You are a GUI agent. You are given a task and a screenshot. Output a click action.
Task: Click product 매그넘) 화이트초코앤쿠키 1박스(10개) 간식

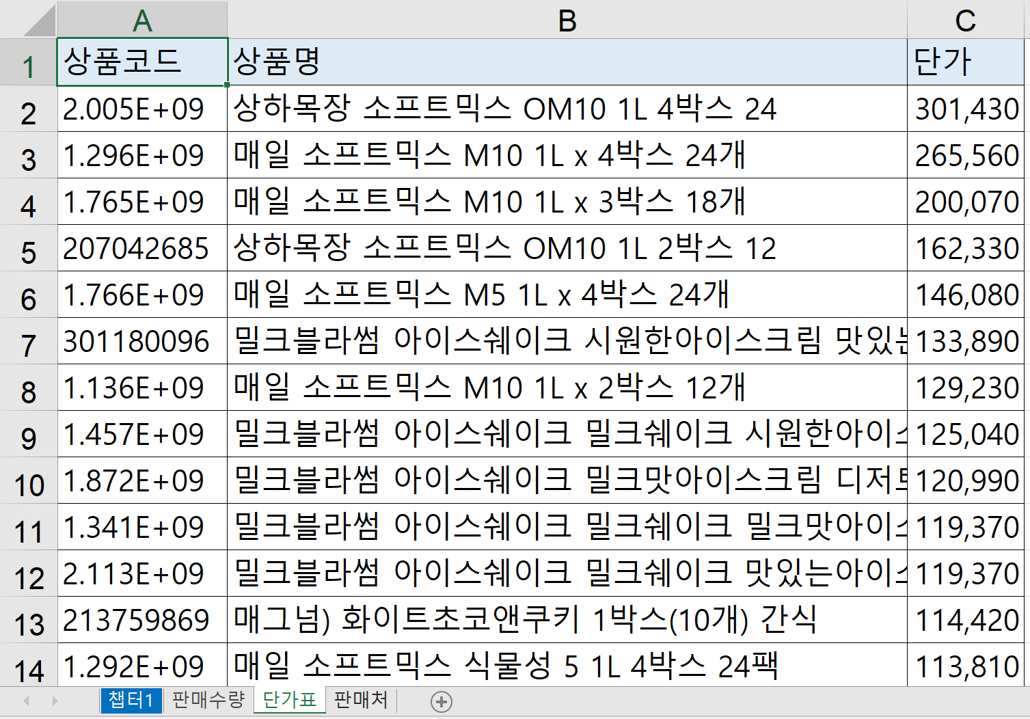(567, 620)
